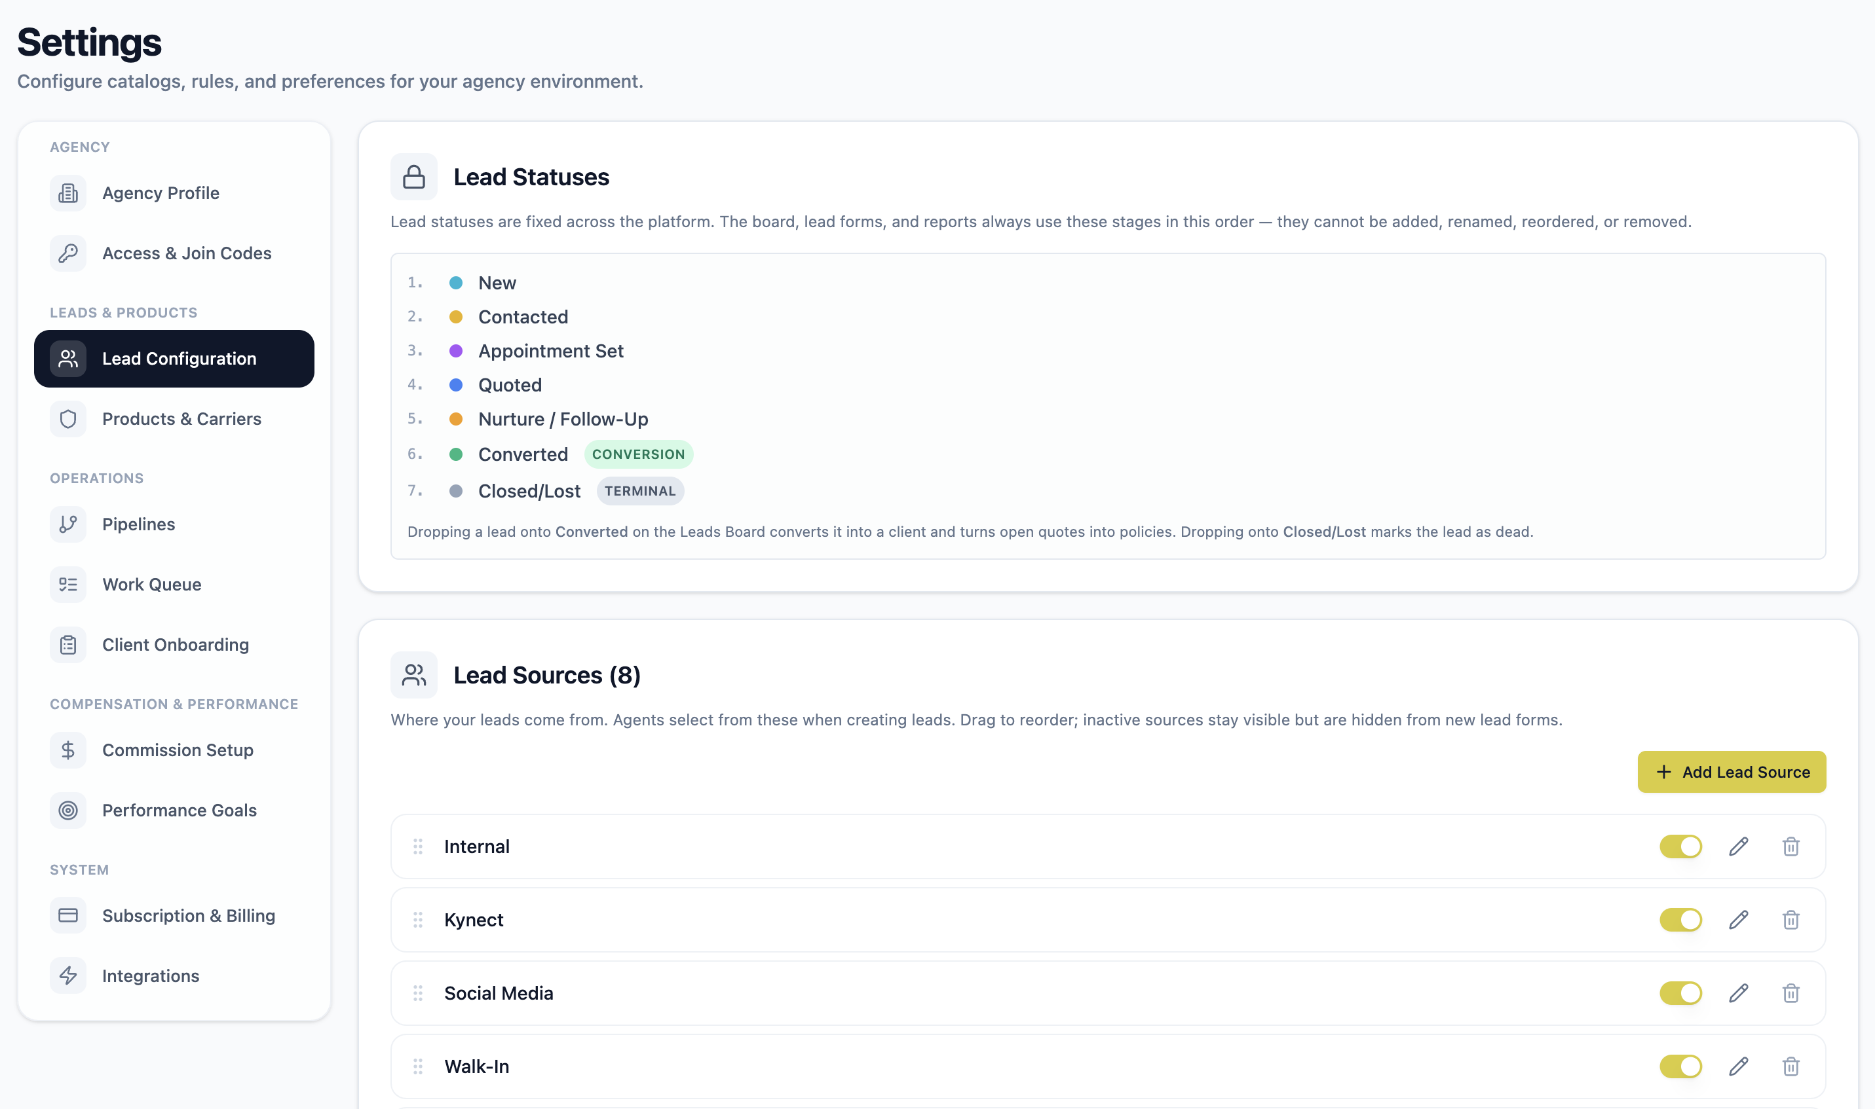
Task: Click the lock icon beside Lead Statuses
Action: pyautogui.click(x=414, y=177)
